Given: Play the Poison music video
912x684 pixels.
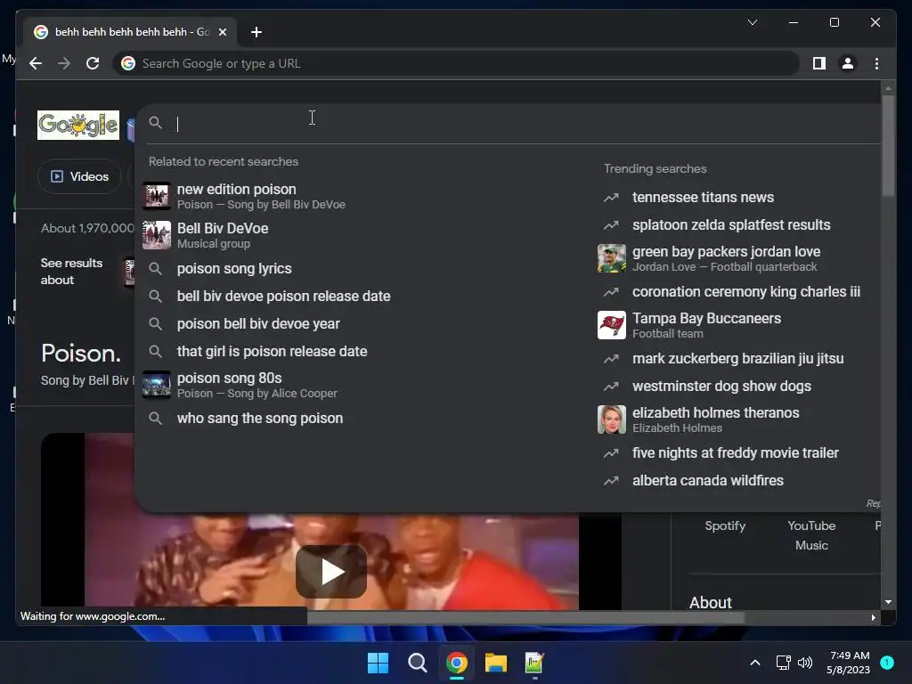Looking at the screenshot, I should click(x=331, y=571).
